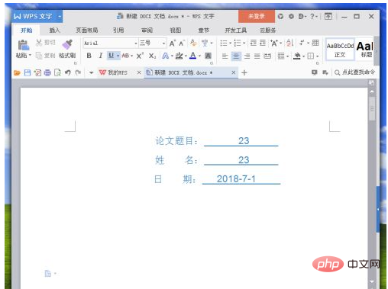Toggle strikethrough AB formatting
This screenshot has height=289, width=388.
(125, 56)
